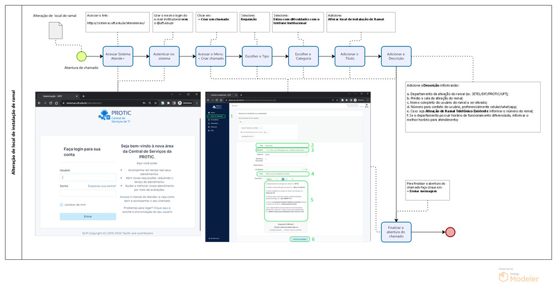
Task: Open new tab with plus icon in left browser
Action: pyautogui.click(x=84, y=95)
